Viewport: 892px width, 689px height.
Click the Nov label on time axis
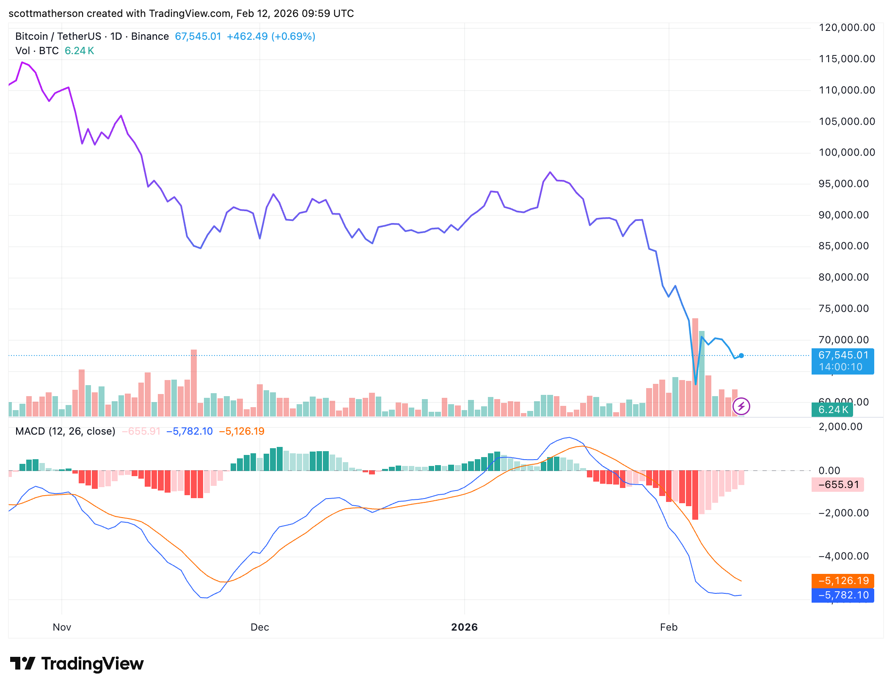click(x=62, y=627)
